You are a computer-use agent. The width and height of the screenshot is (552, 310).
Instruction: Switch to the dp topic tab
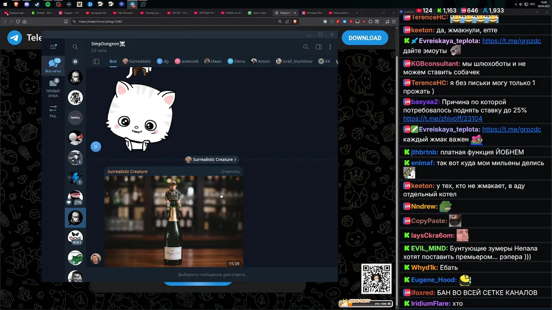163,61
